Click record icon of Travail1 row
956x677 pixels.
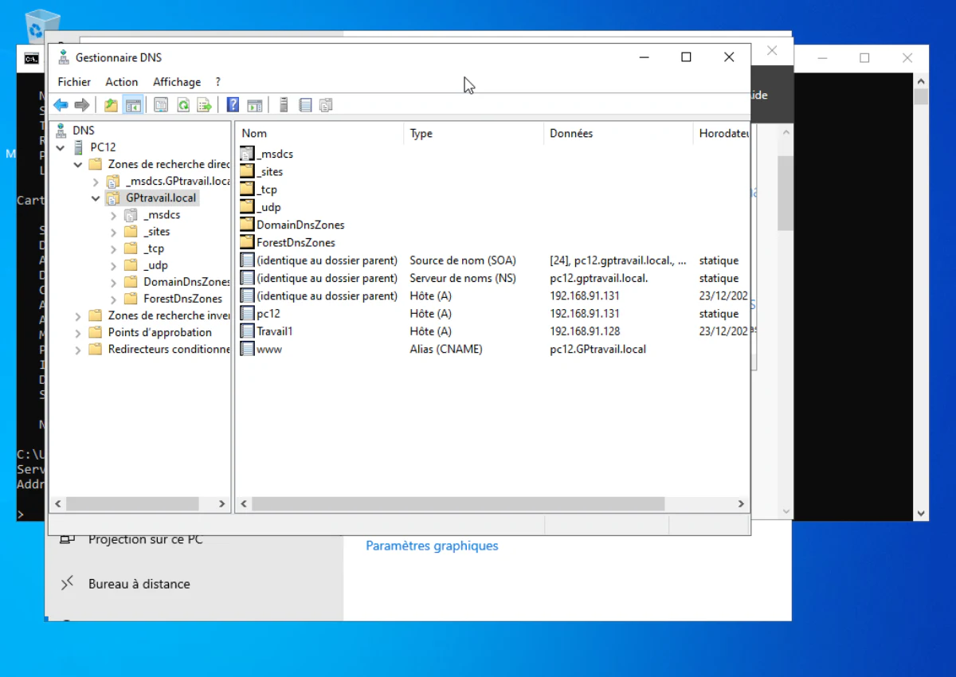point(247,331)
